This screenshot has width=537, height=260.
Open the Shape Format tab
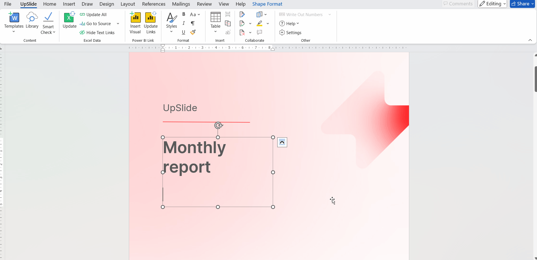click(x=267, y=4)
